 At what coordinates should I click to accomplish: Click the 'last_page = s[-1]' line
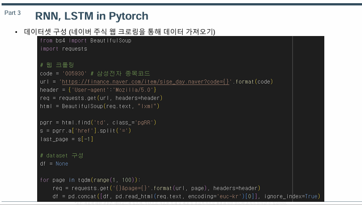click(66, 139)
